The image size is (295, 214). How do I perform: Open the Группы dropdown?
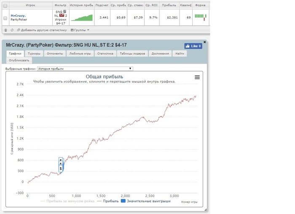80,30
